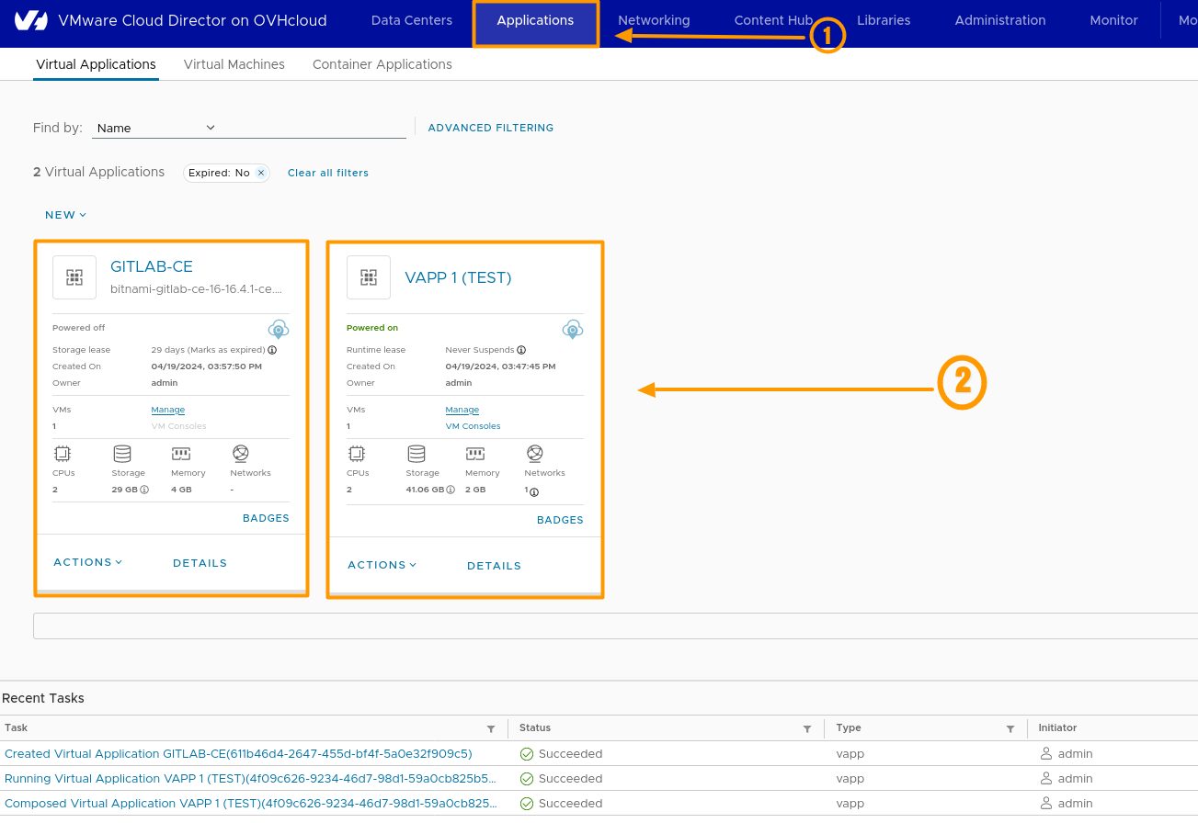Expand the NEW dropdown menu

[x=65, y=215]
